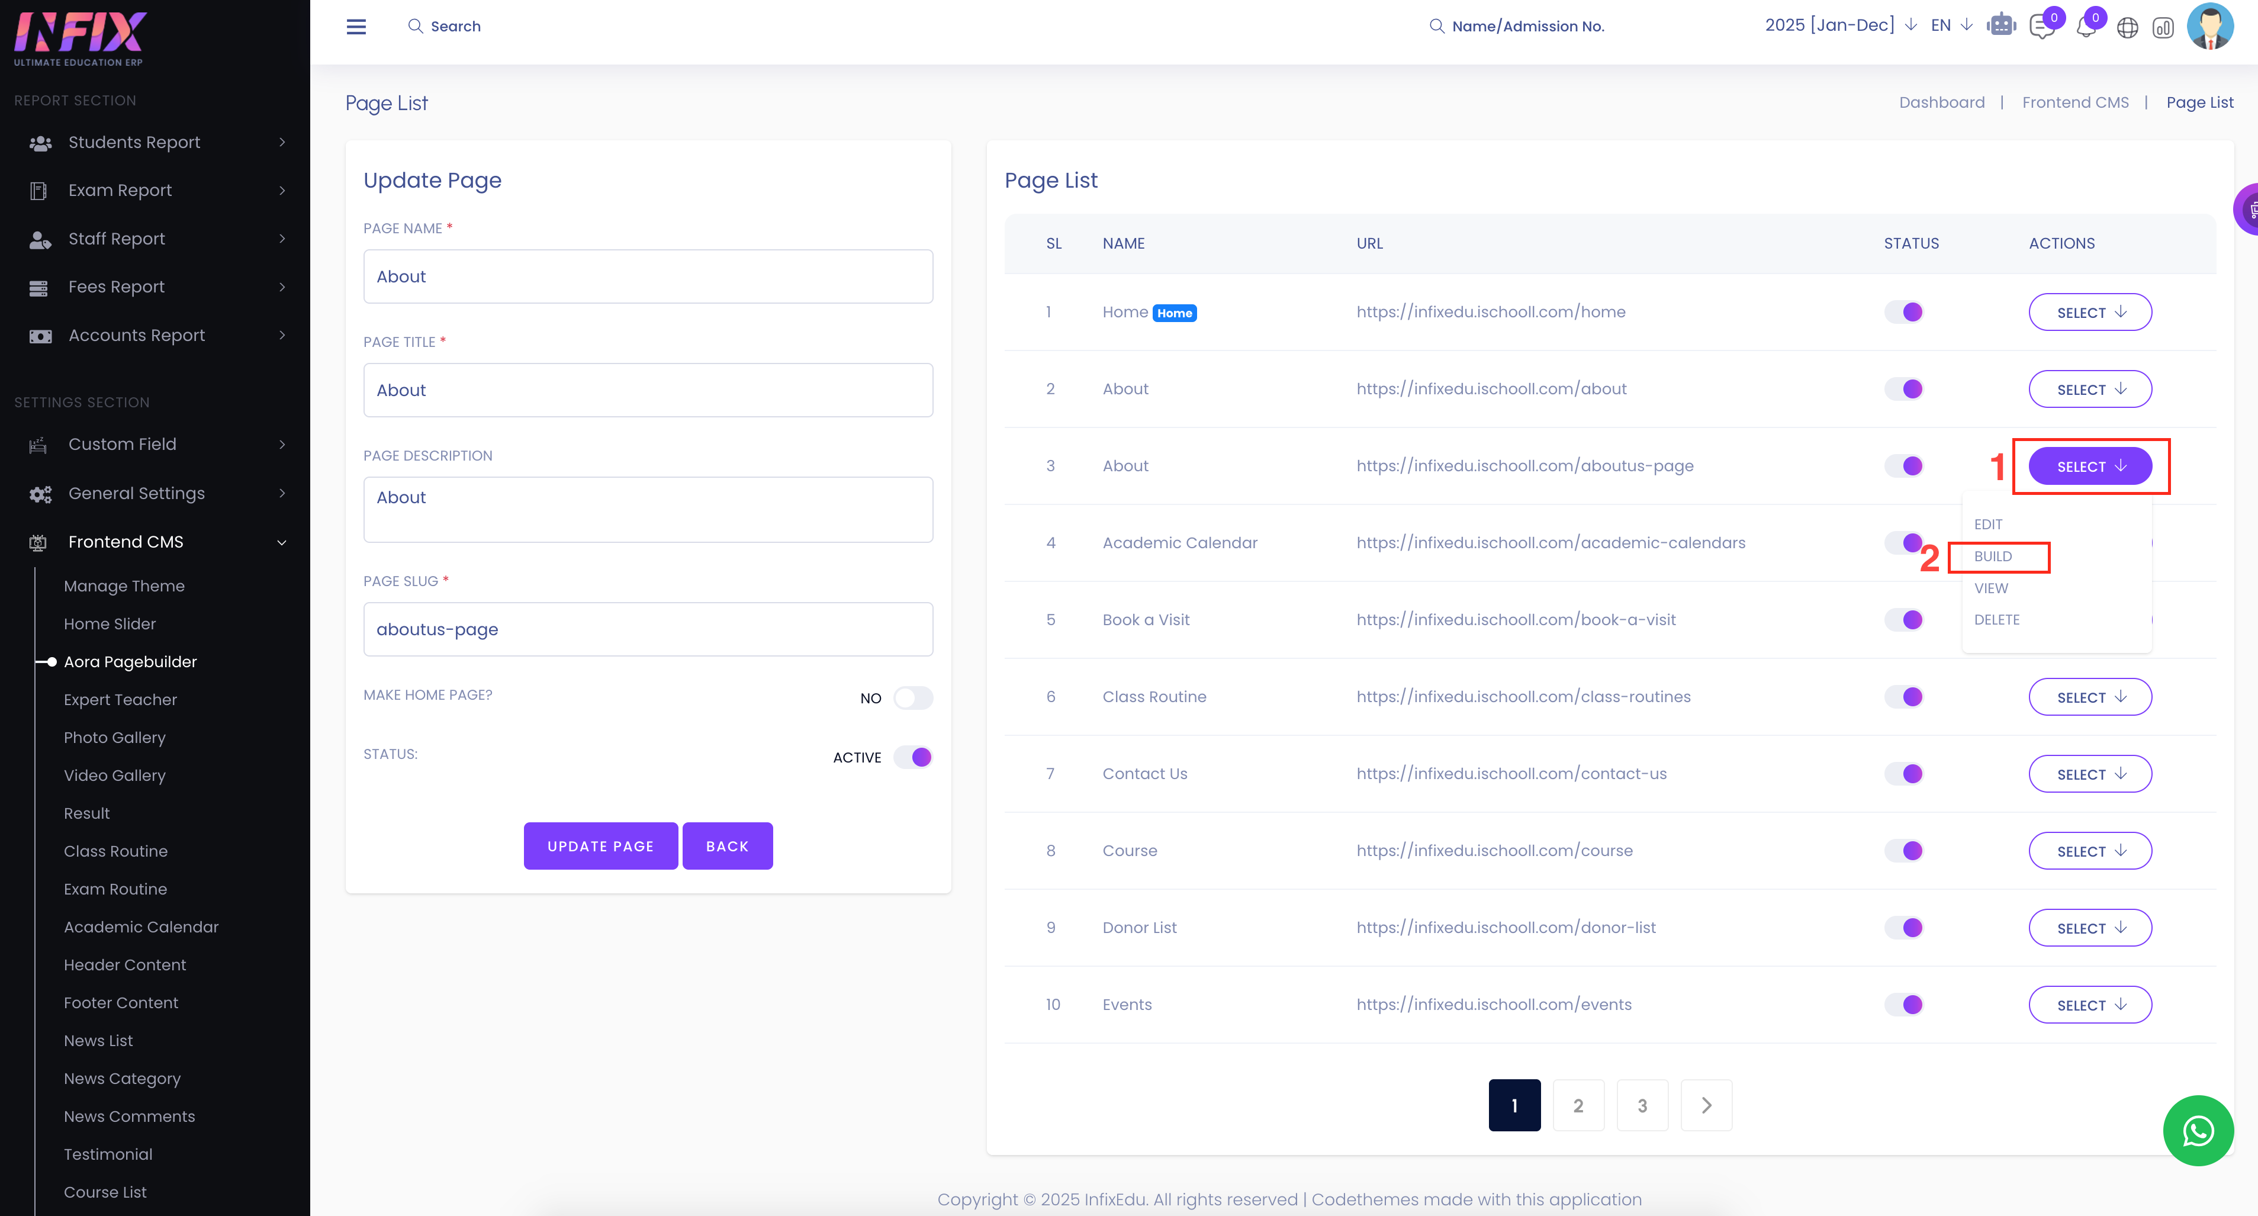Click the notification bell icon
The height and width of the screenshot is (1216, 2258).
point(2085,27)
